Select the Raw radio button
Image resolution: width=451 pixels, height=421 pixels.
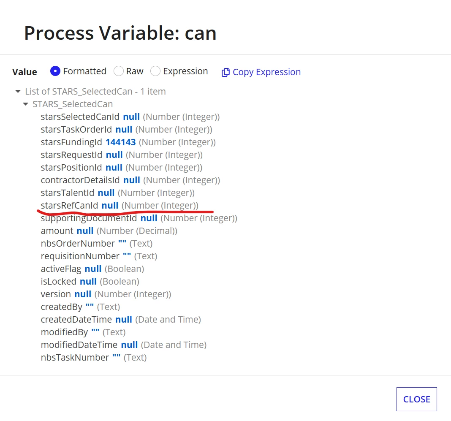[119, 71]
